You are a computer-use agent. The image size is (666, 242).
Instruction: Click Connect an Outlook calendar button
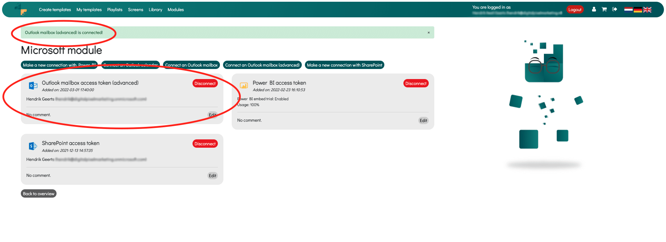pos(130,65)
